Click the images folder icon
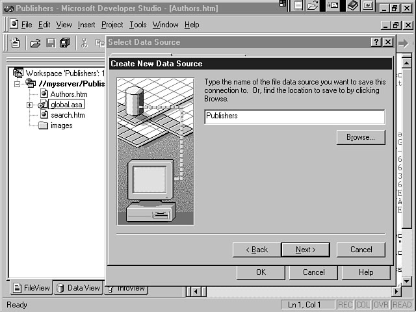The image size is (416, 312). tap(44, 125)
